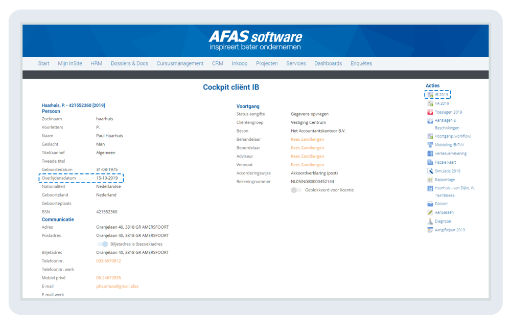Open the HRM menu
This screenshot has height=328, width=511.
coord(97,63)
